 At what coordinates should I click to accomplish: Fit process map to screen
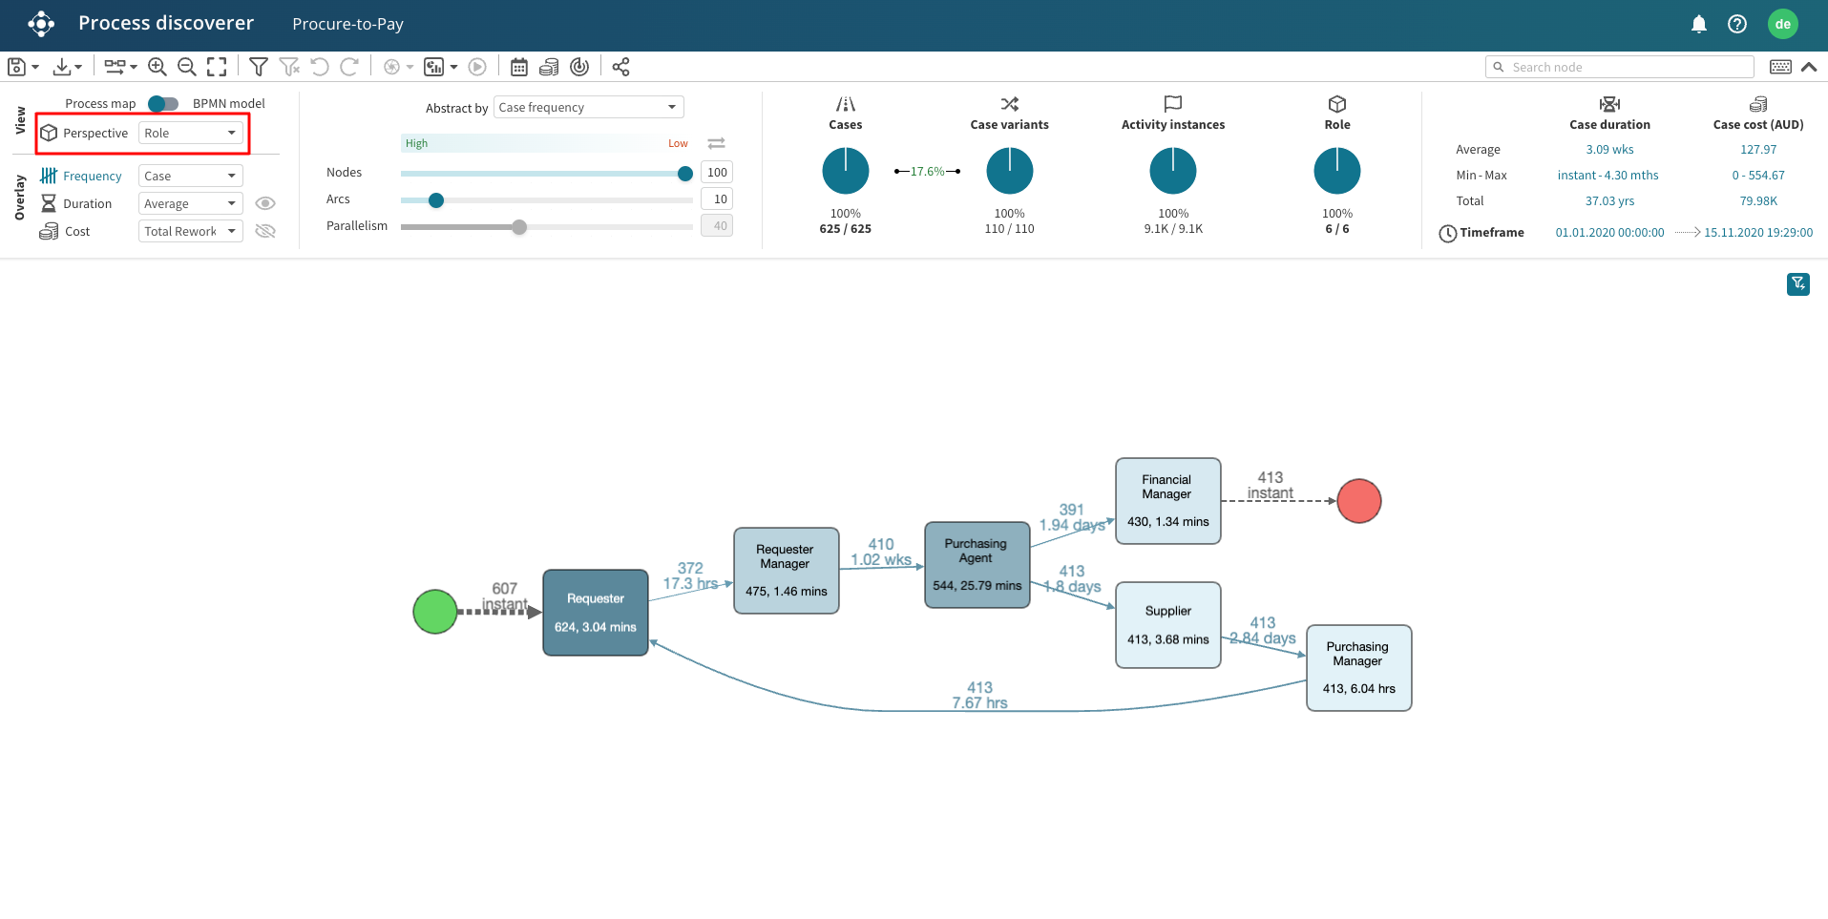click(218, 67)
